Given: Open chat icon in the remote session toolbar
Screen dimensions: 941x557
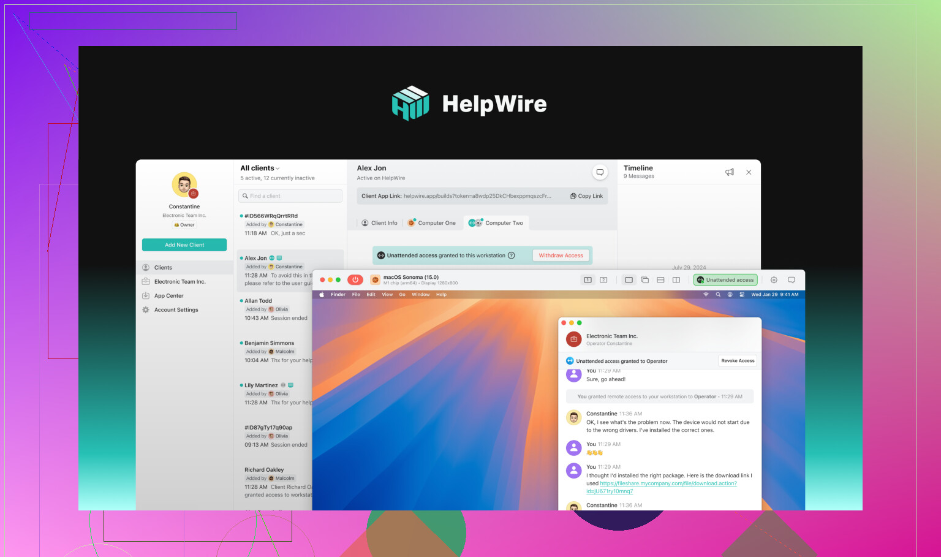Looking at the screenshot, I should click(x=792, y=280).
